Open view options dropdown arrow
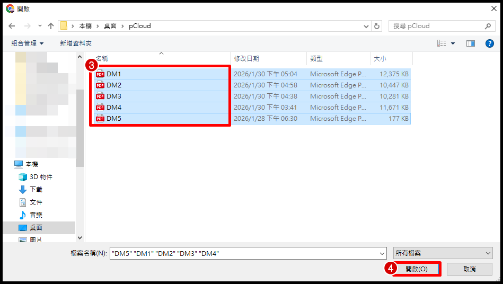Viewport: 503px width, 284px height. point(453,43)
